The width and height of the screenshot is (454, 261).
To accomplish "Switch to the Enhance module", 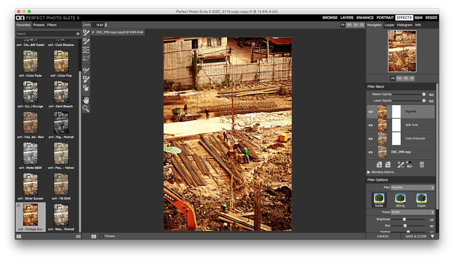I will coord(365,18).
